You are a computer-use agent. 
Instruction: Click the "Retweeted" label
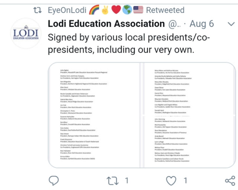[165, 10]
